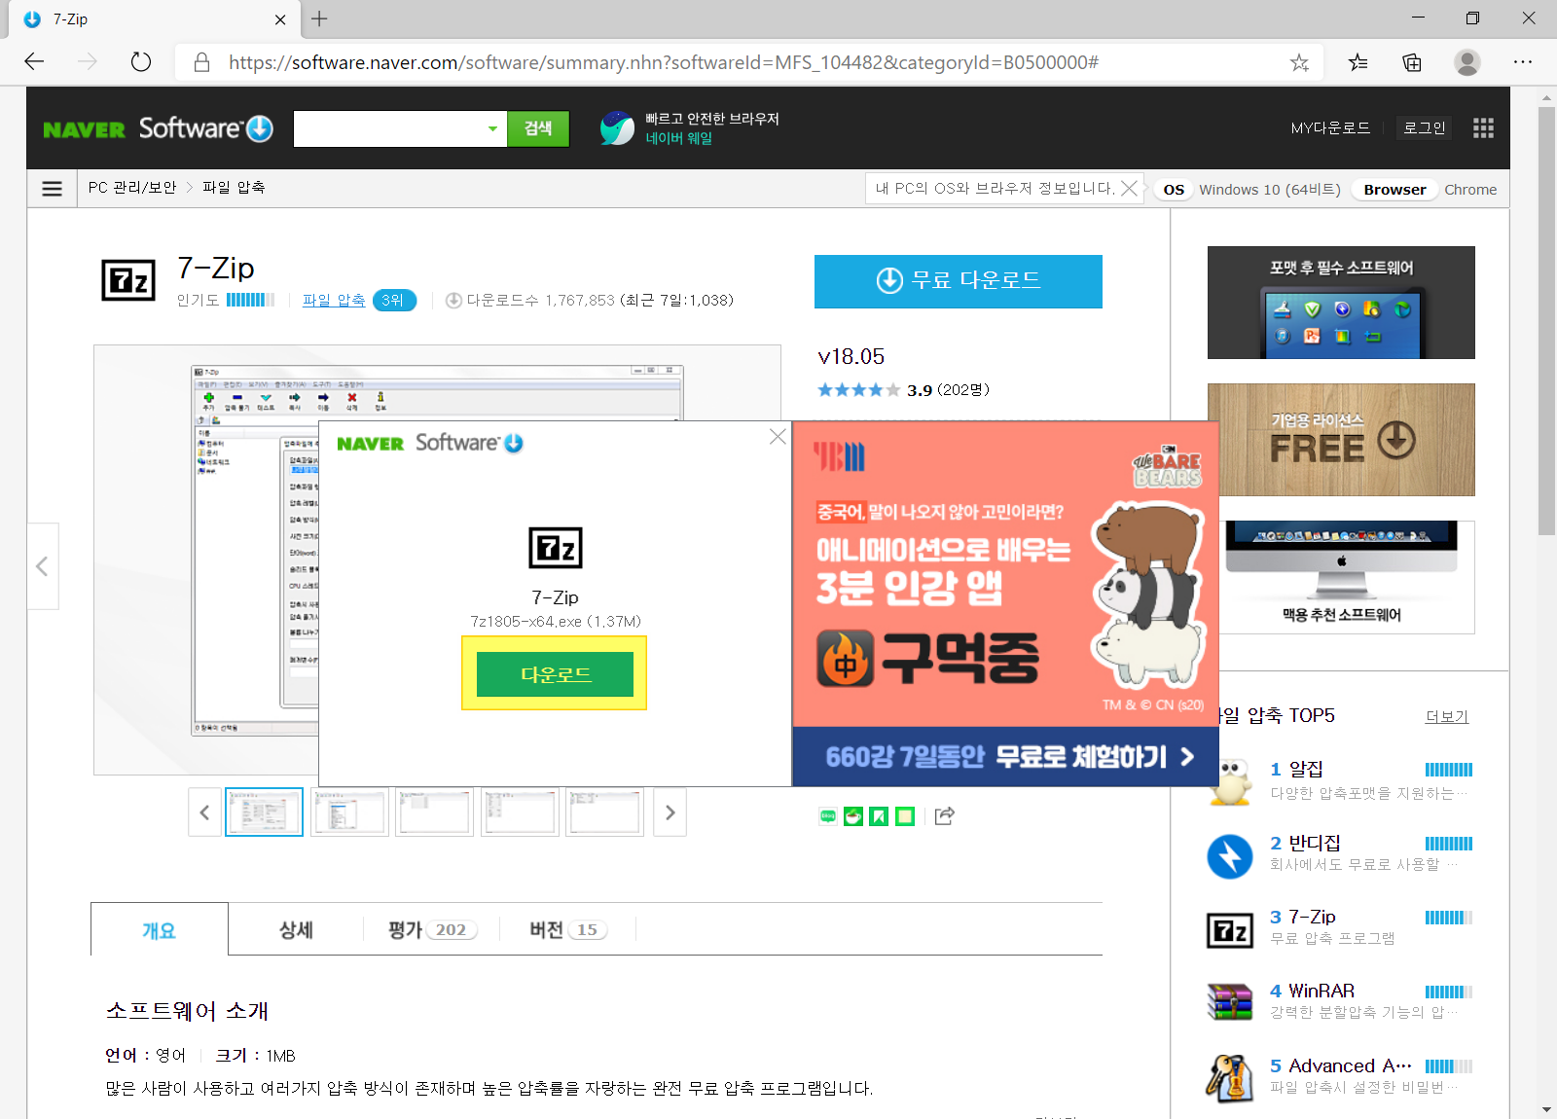The image size is (1557, 1119).
Task: Click 660강 7일동안 무료로 체험하기 banner
Action: [1006, 756]
